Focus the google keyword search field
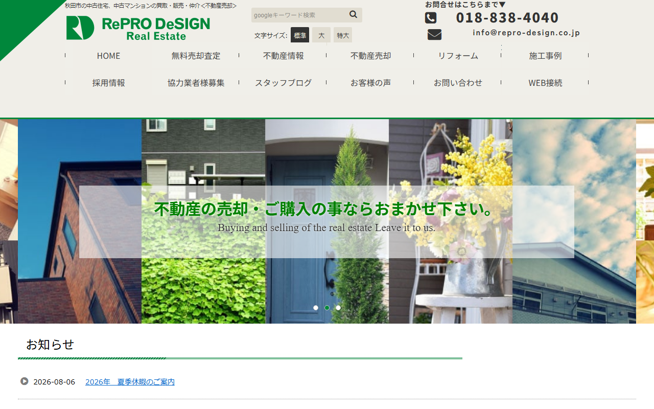The image size is (654, 409). [x=299, y=15]
